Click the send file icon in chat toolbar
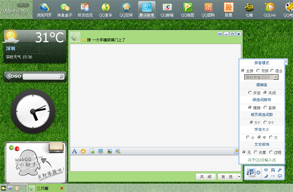The height and width of the screenshot is (192, 293). point(92,151)
